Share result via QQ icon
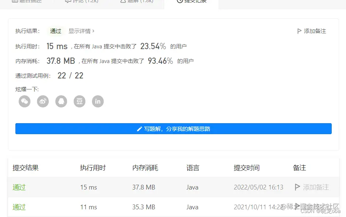 (61, 101)
